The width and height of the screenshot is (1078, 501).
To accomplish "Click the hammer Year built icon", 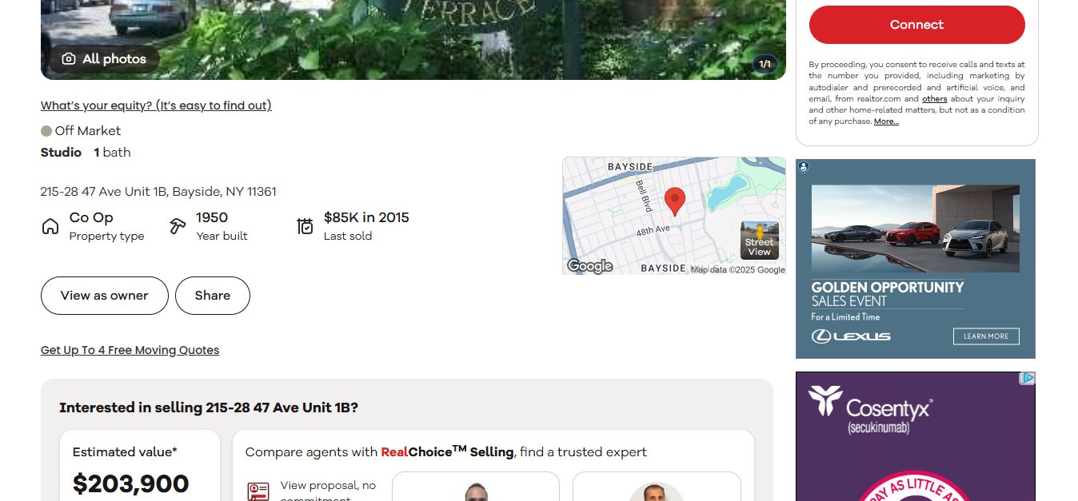I will pos(178,227).
